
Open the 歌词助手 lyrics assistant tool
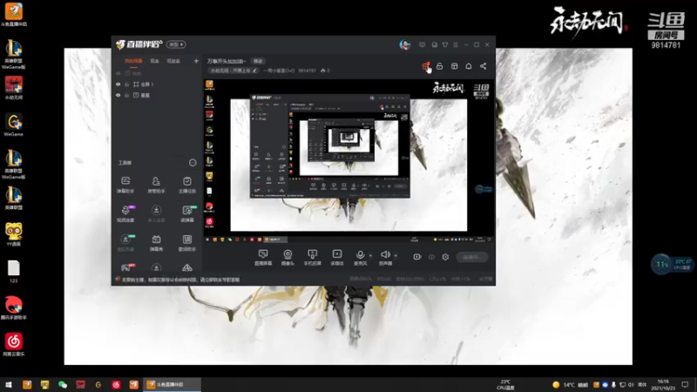click(x=187, y=243)
